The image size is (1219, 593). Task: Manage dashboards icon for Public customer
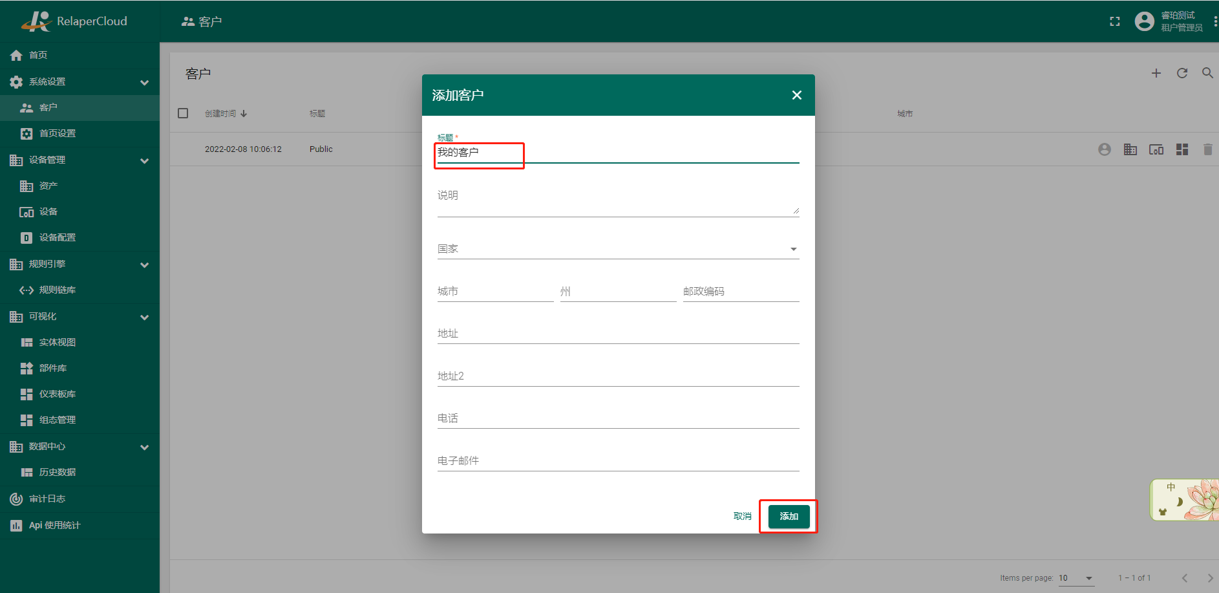point(1182,149)
